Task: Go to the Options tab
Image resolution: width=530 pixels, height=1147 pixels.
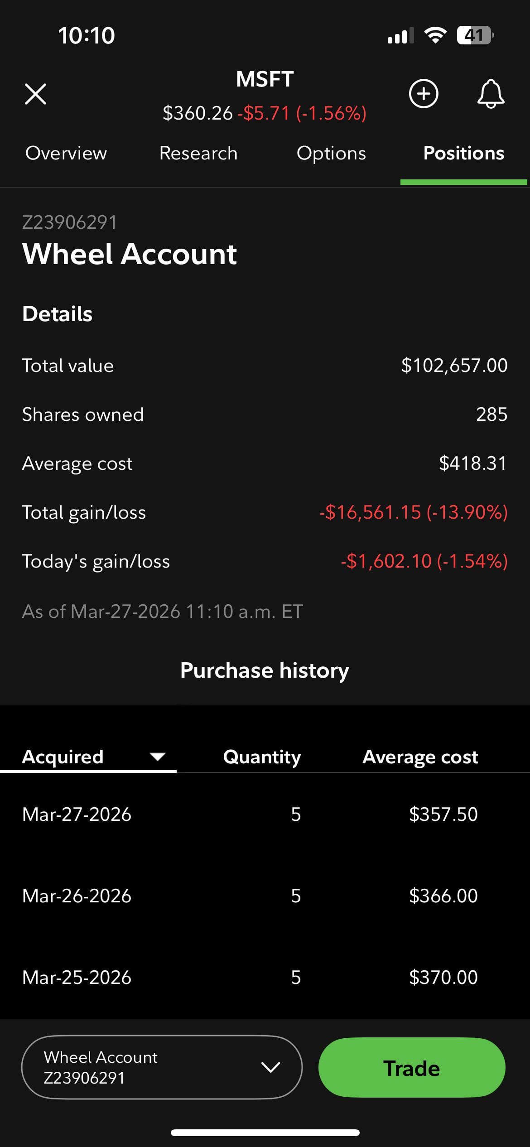Action: tap(331, 153)
